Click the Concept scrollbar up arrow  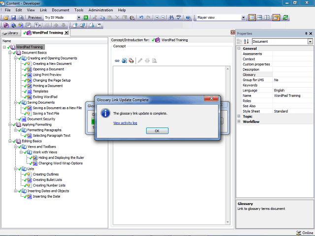tap(227, 69)
